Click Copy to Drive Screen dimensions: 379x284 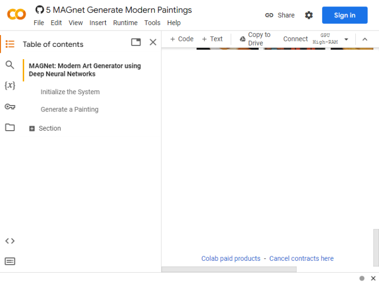[x=255, y=39]
